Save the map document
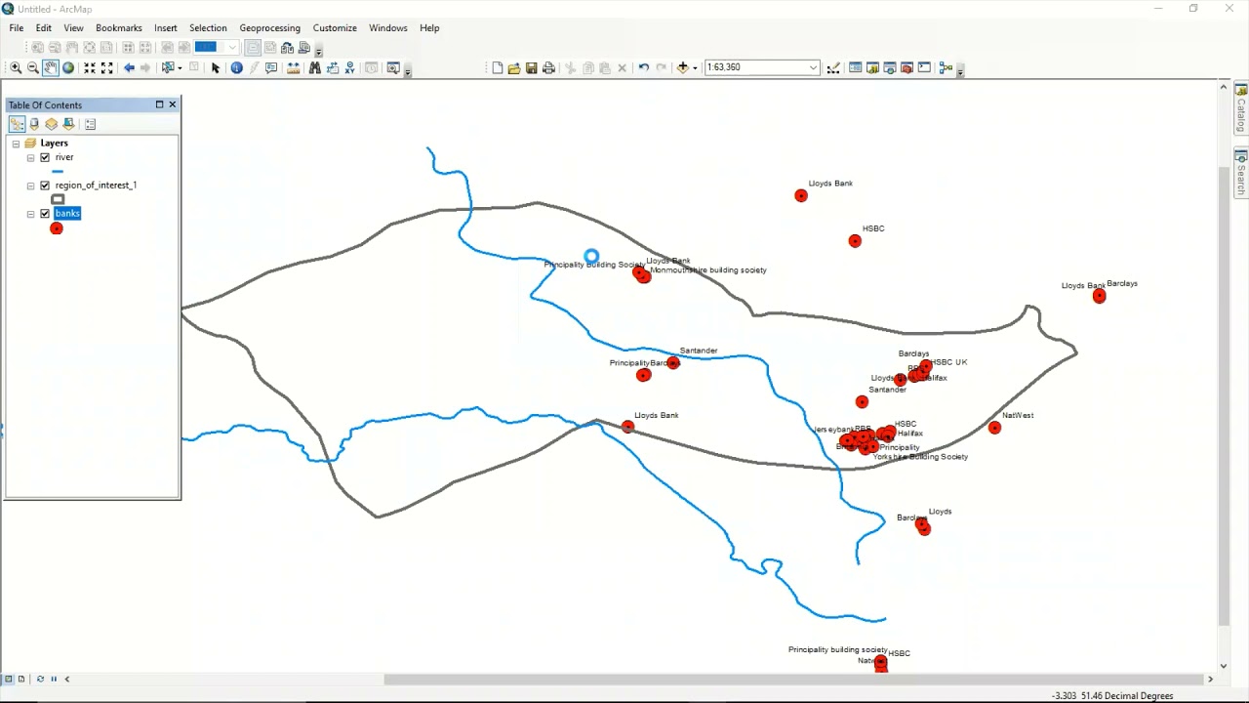Viewport: 1249px width, 703px height. pos(532,67)
